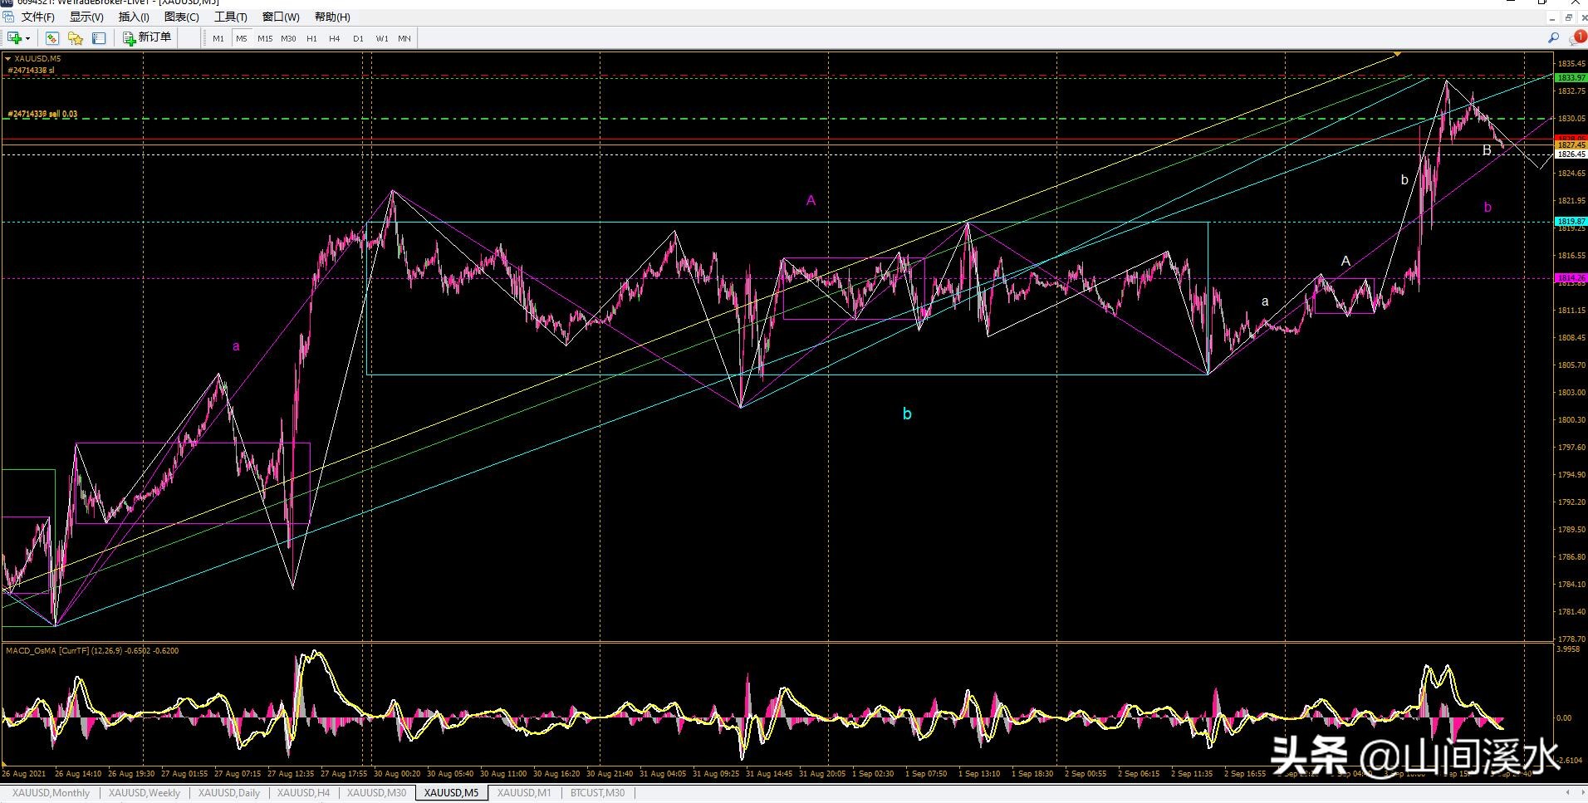Switch to M1 timeframe
Image resolution: width=1588 pixels, height=803 pixels.
coord(218,38)
